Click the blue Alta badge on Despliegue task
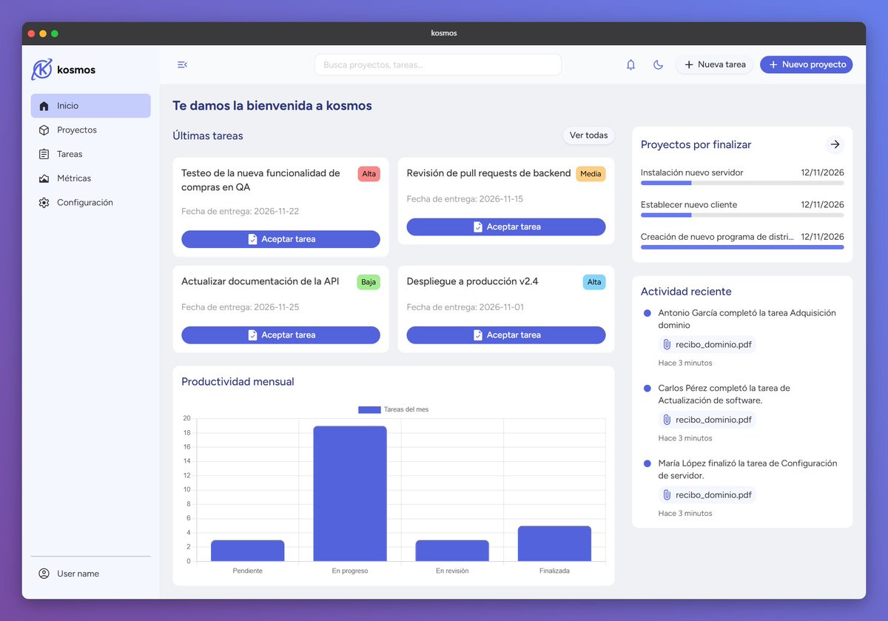888x621 pixels. [594, 282]
